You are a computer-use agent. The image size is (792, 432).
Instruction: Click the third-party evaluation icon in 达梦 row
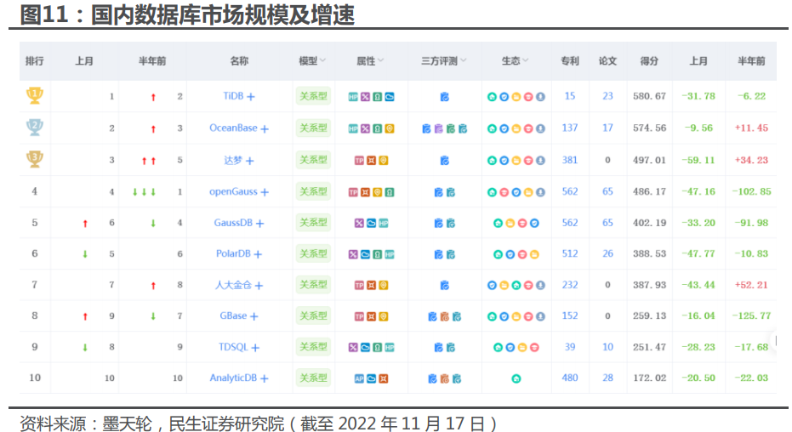click(444, 161)
